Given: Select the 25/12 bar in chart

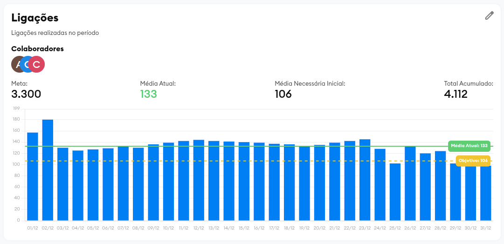Looking at the screenshot, I should click(395, 192).
